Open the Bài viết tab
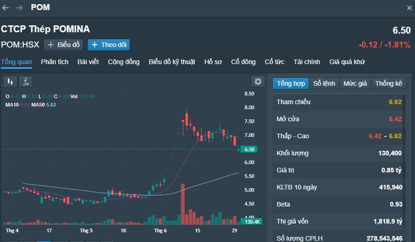Viewport: 415px width, 242px height. [x=88, y=62]
